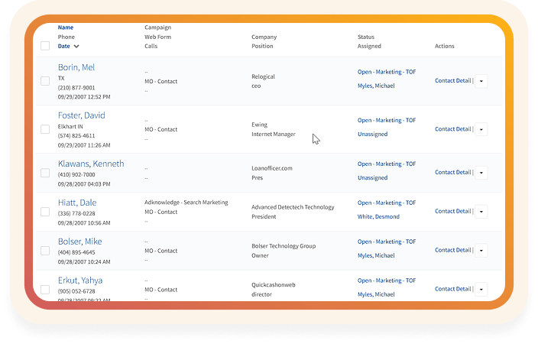Expand the actions arrow for Klawans, Kenneth
This screenshot has width=538, height=344.
pyautogui.click(x=481, y=173)
